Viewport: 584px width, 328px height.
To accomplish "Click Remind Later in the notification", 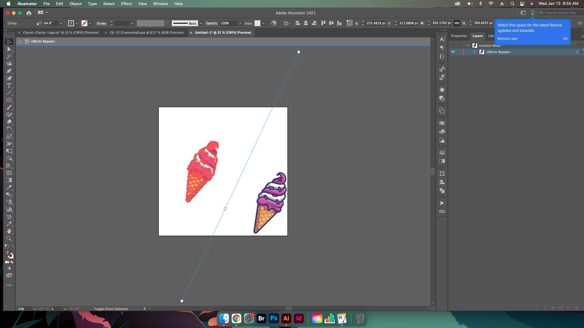I will 507,39.
